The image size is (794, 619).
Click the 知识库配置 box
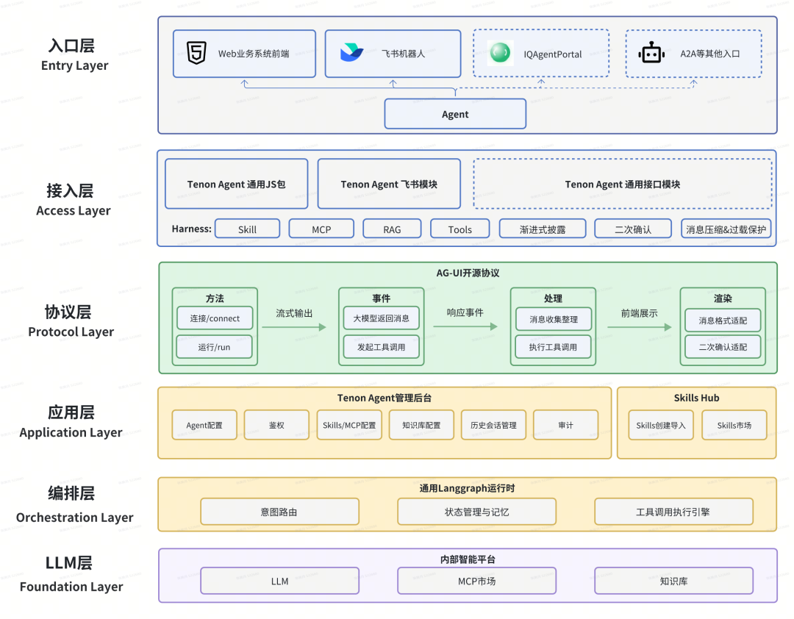[421, 425]
